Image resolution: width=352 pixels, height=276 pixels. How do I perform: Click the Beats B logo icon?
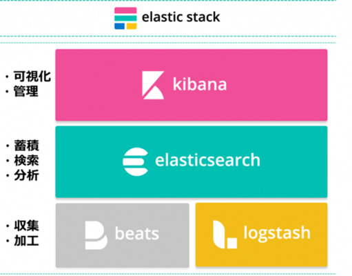click(x=96, y=235)
